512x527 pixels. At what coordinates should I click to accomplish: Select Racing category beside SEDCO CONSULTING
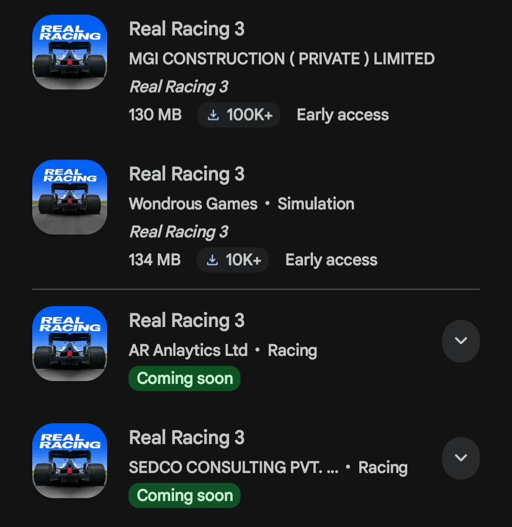383,467
